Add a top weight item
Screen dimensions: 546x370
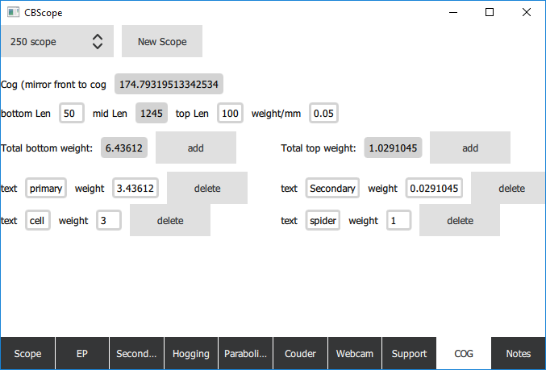point(470,148)
